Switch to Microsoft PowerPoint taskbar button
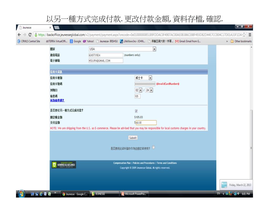Screen dimensions: 269x202 pyautogui.click(x=134, y=194)
